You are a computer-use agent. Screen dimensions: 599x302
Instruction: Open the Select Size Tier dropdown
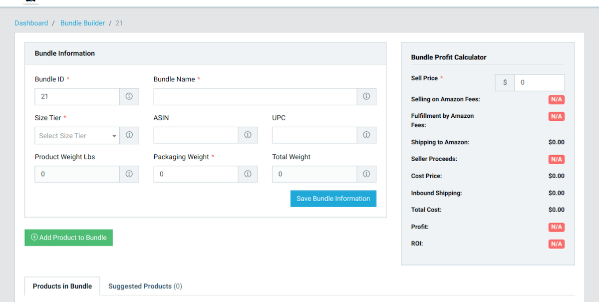click(77, 136)
